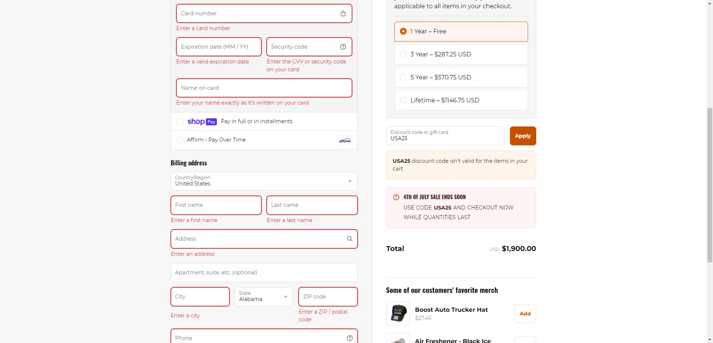The image size is (713, 343).
Task: Select Shop Pay payment method
Action: tap(180, 121)
